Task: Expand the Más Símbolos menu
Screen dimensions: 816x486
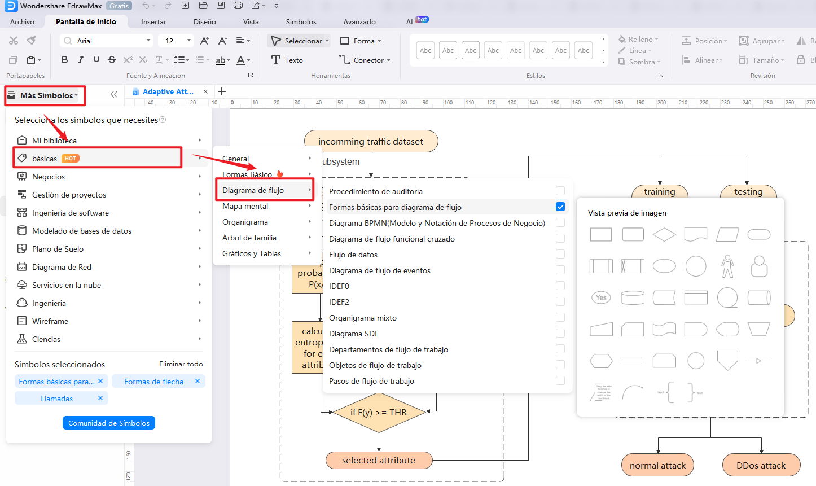Action: click(x=45, y=96)
